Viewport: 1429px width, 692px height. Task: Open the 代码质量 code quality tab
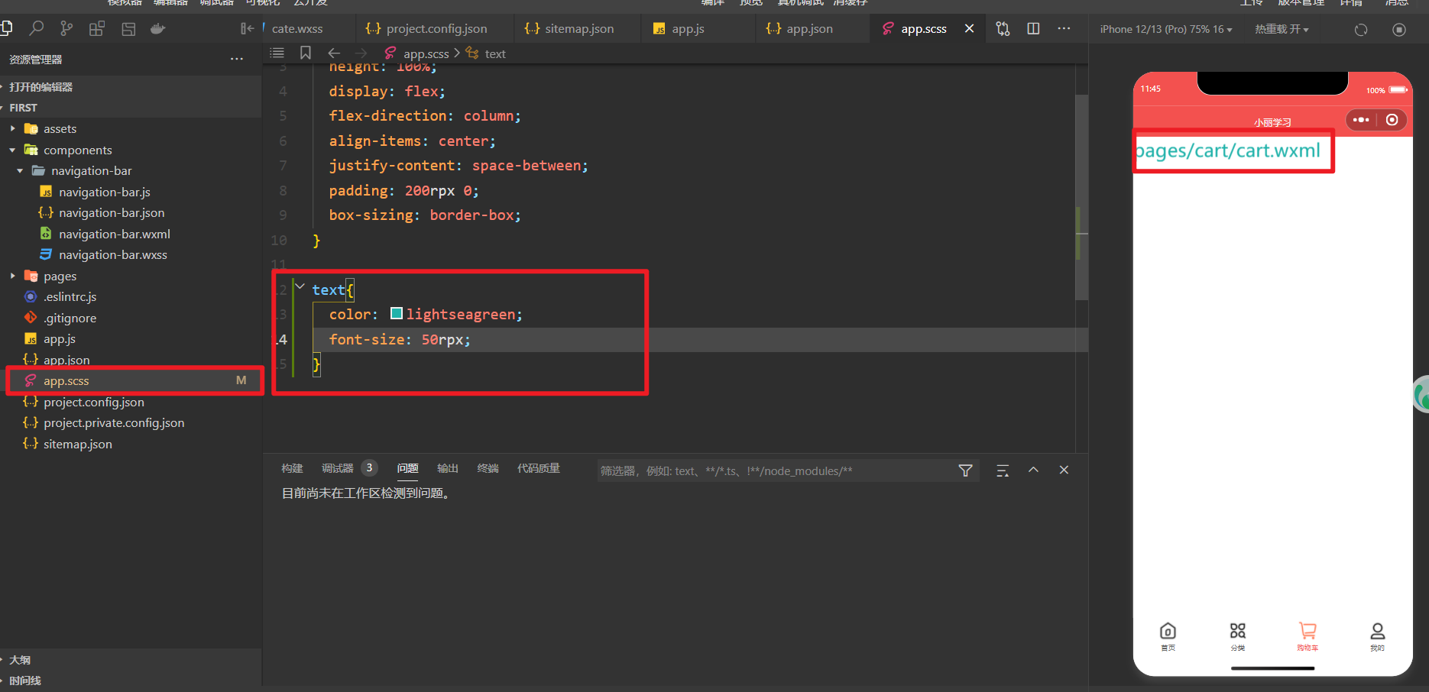pos(539,468)
